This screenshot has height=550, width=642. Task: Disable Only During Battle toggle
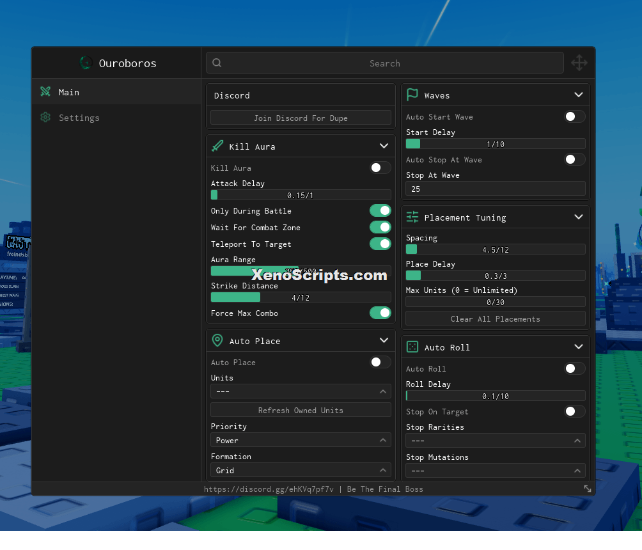pyautogui.click(x=380, y=210)
